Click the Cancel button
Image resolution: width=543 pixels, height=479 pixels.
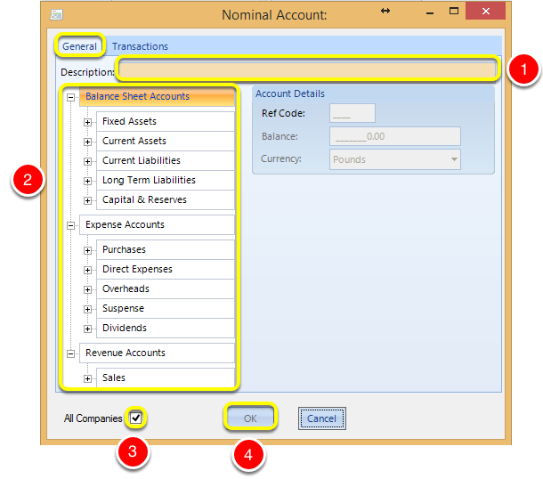point(321,418)
